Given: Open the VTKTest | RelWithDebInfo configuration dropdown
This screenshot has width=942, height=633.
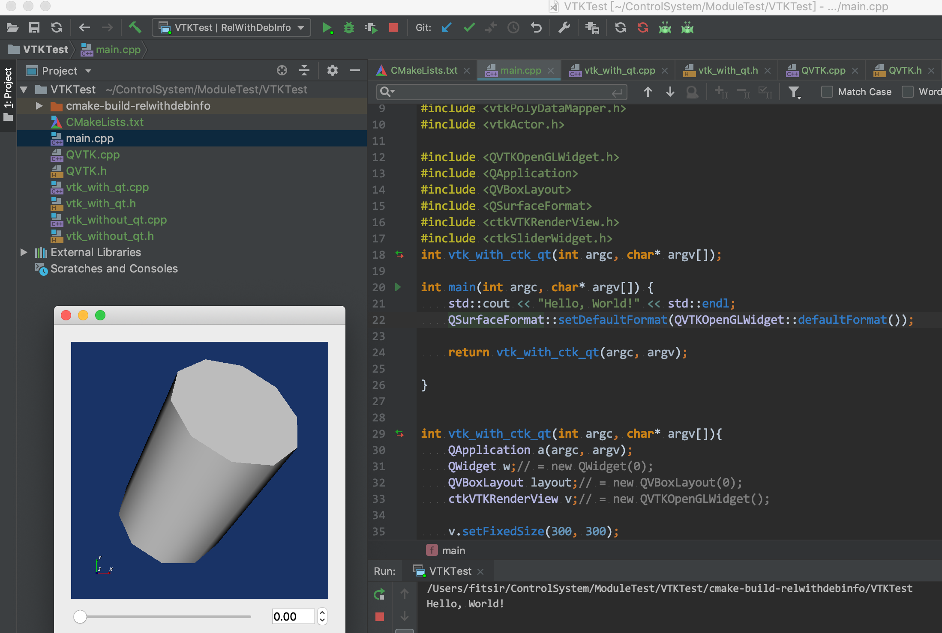Looking at the screenshot, I should click(231, 28).
